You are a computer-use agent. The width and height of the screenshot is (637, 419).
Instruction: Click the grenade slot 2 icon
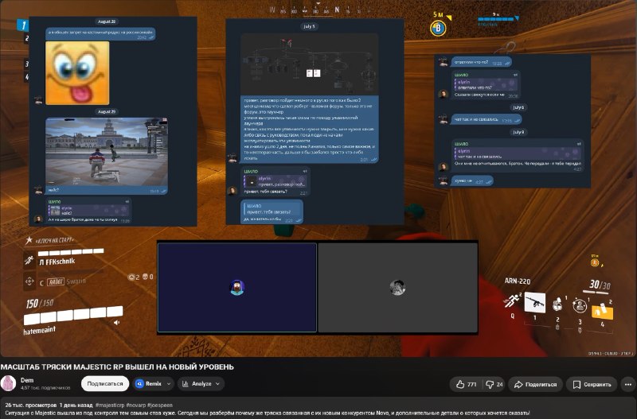(558, 305)
